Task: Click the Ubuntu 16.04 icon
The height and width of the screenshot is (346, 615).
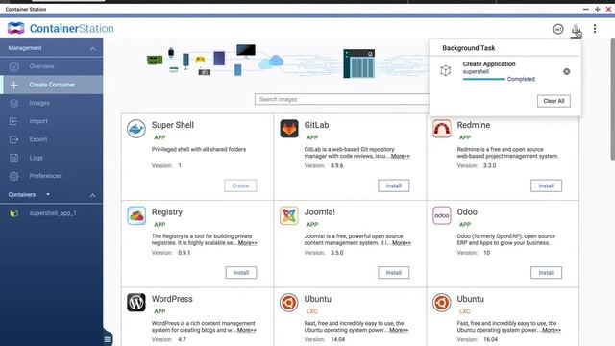Action: click(x=442, y=303)
